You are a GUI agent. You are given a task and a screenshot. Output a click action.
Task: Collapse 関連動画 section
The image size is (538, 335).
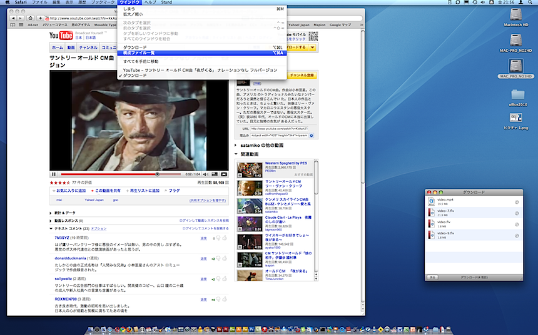236,154
